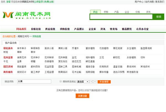166x112 pixels.
Task: Click the orange 开始搜索 button
Action: [x=105, y=82]
